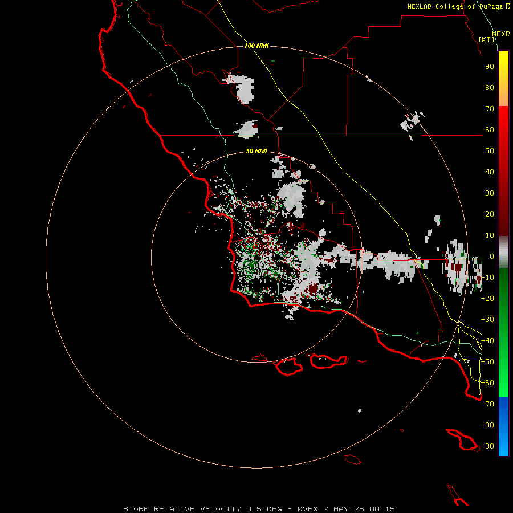Select the 30 value on velocity scale
The width and height of the screenshot is (513, 513).
click(x=490, y=193)
